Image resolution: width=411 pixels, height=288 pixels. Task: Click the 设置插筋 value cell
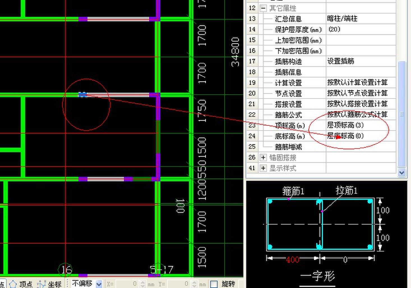point(361,61)
